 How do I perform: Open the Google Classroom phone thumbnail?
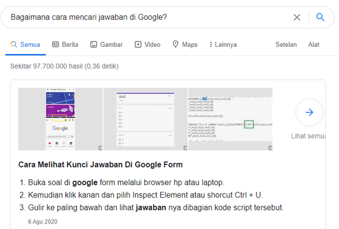tap(60, 119)
